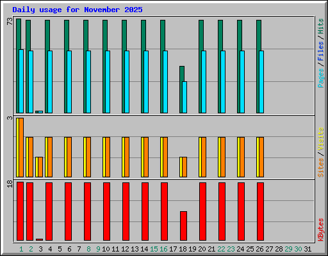The image size is (328, 256).
Task: Select the red 'KBytes' legend label
Action: coord(320,230)
